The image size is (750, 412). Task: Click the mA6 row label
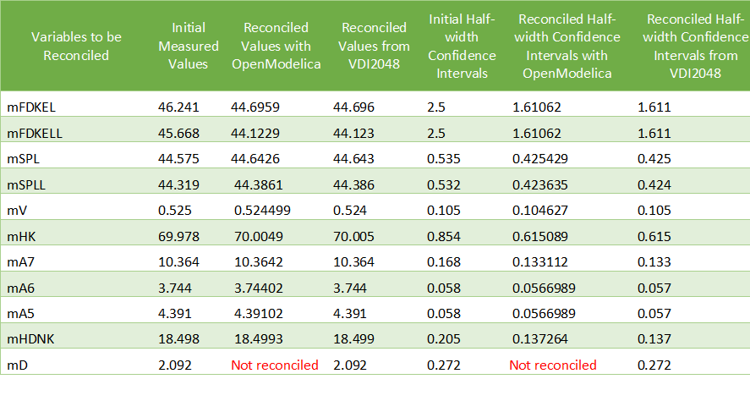21,288
